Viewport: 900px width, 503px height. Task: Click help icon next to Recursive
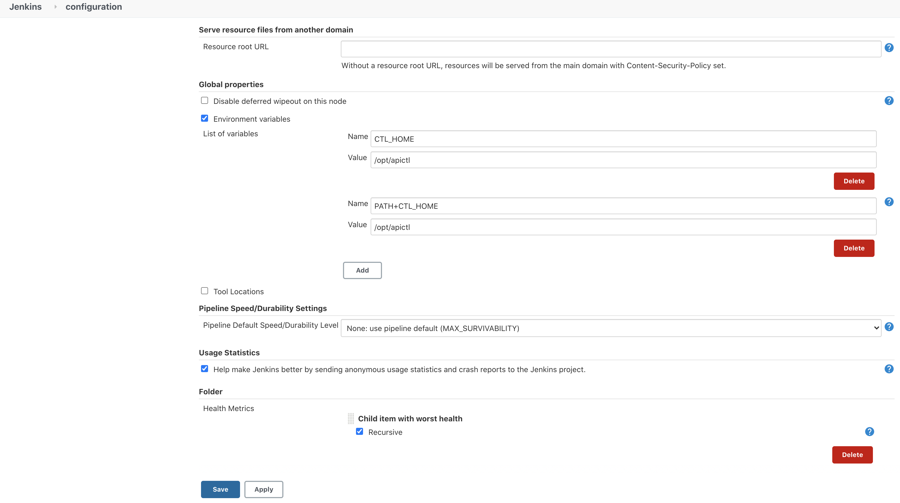click(869, 432)
